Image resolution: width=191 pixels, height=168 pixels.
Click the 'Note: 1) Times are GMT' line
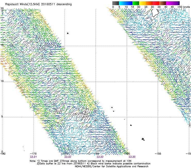[x=81, y=161]
